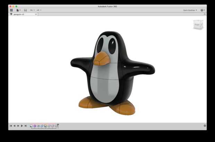215x142 pixels.
Task: Expand the toolbar with the top-right arrow
Action: click(x=205, y=14)
